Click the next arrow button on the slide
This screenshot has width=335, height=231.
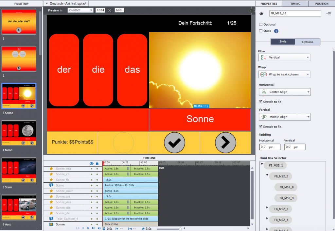[225, 142]
